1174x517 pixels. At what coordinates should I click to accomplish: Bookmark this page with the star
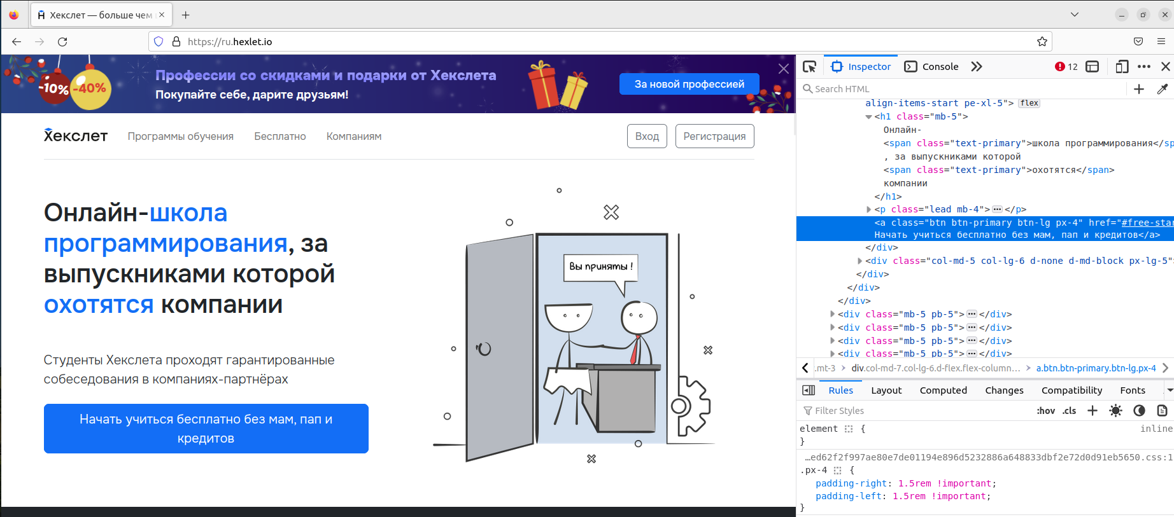[x=1042, y=42]
